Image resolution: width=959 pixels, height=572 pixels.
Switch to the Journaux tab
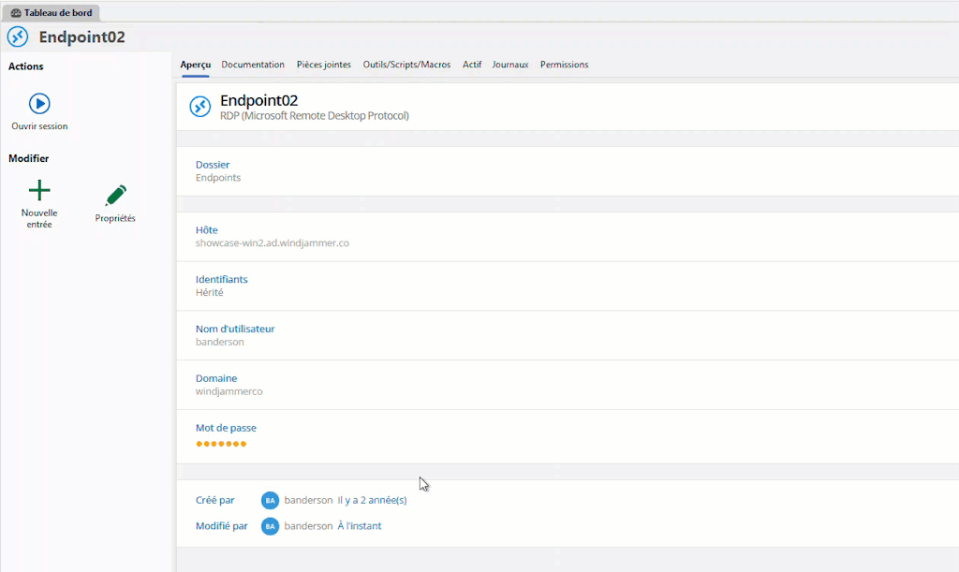coord(509,65)
